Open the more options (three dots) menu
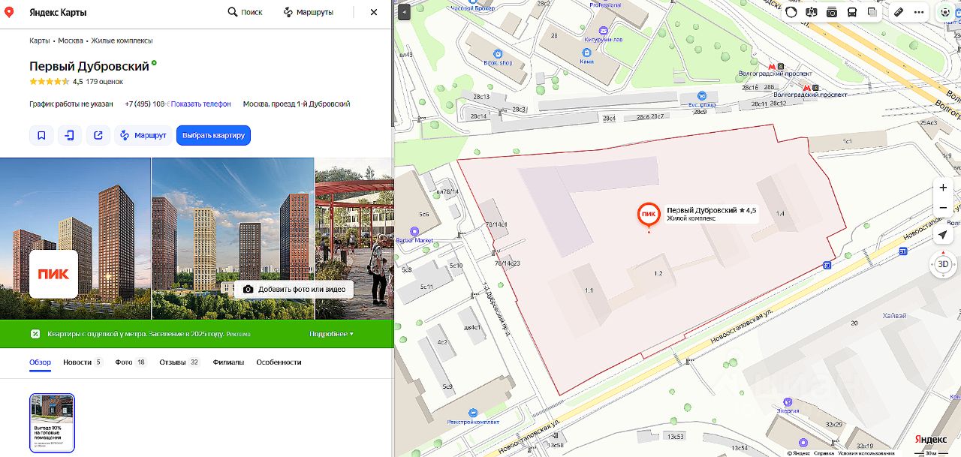The width and height of the screenshot is (961, 457). pos(919,12)
